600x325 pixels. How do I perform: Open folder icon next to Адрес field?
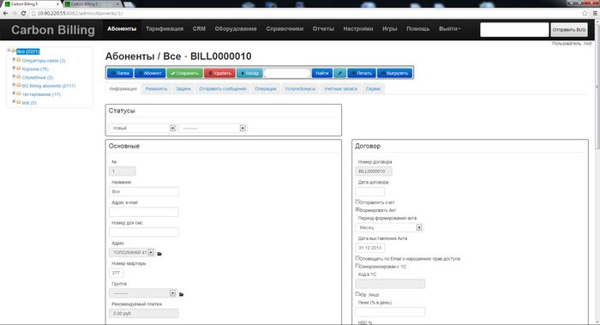point(159,254)
